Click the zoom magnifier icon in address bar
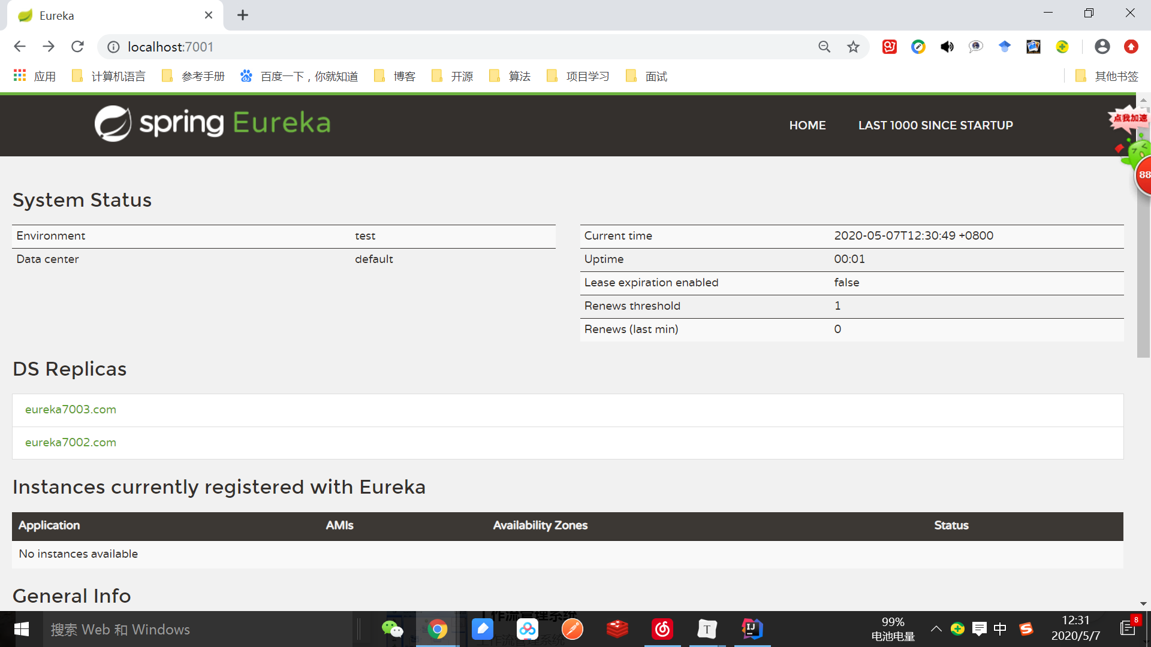 coord(824,47)
